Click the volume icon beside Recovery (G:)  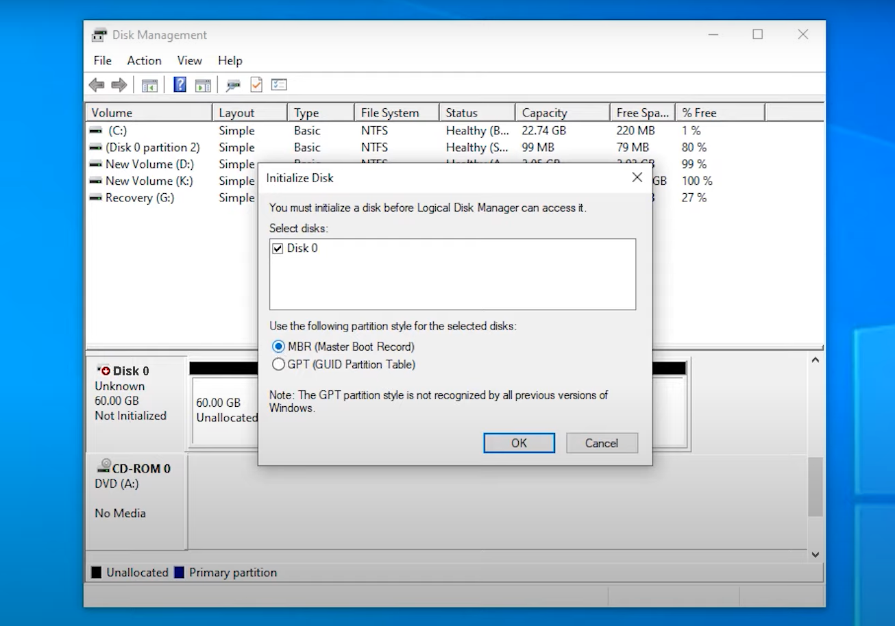[x=95, y=198]
